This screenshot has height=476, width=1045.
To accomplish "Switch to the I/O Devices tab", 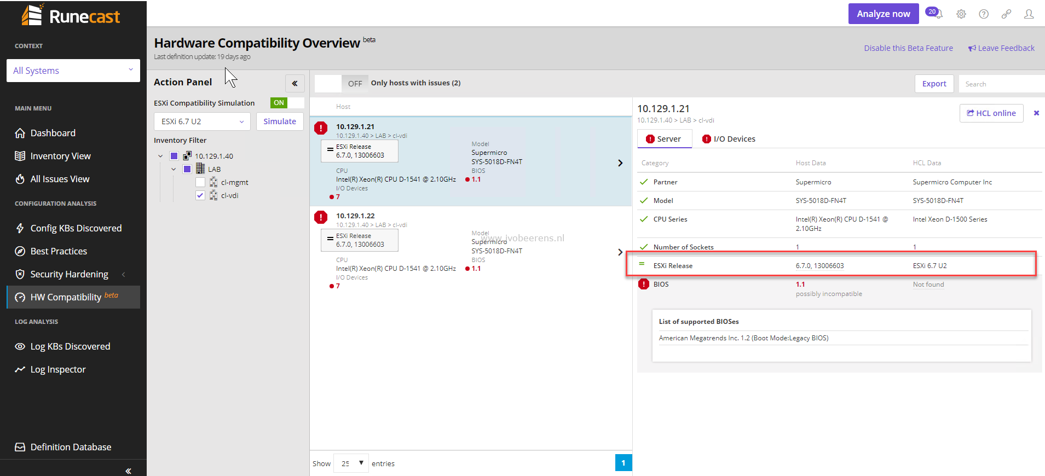I will coord(729,139).
